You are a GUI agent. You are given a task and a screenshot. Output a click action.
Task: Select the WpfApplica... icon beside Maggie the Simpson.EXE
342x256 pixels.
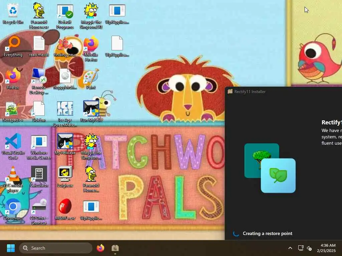[x=117, y=13]
